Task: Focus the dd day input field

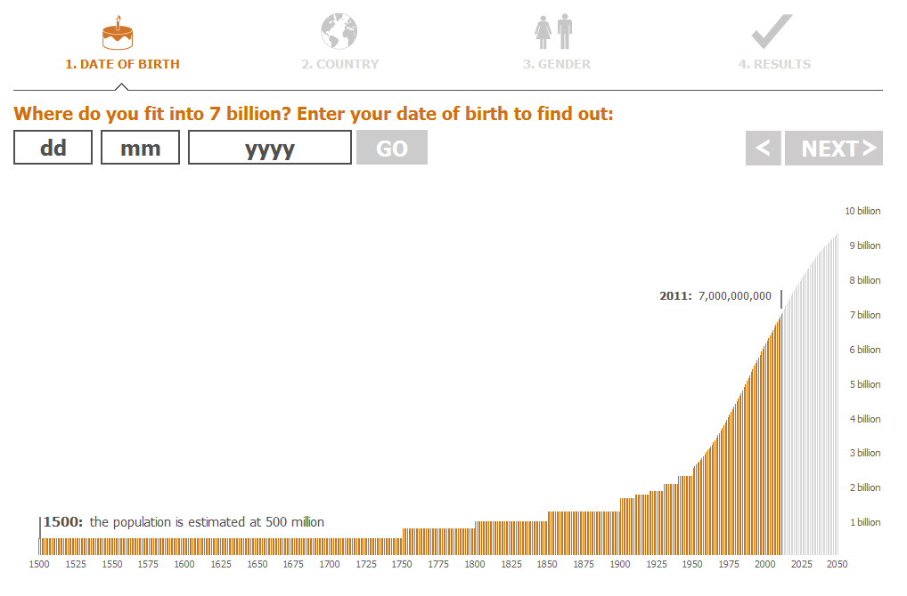Action: point(53,148)
